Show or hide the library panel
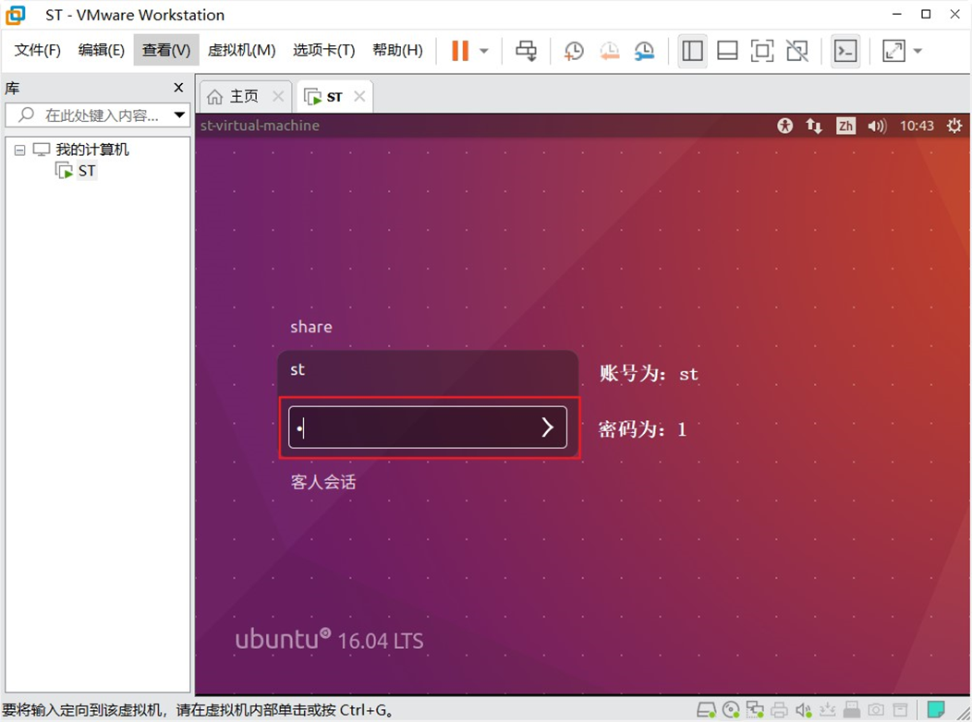 pos(692,50)
